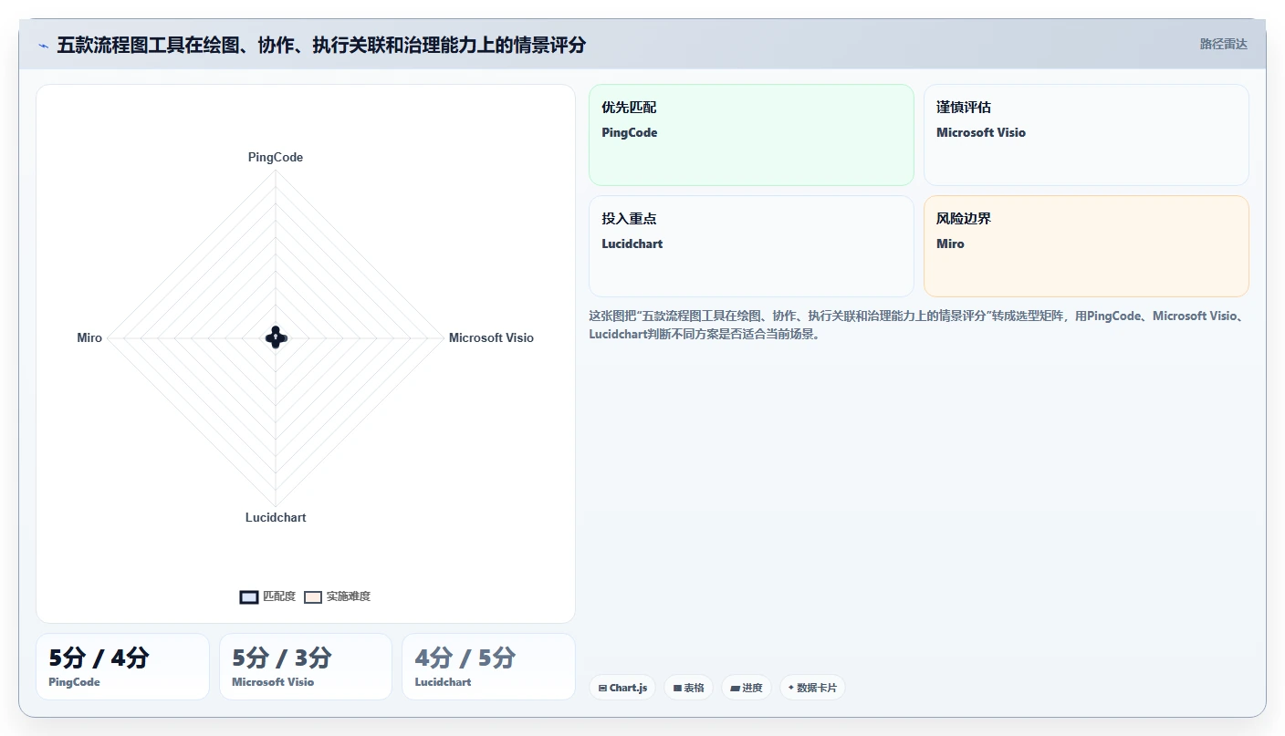Click the Lucidchart radar axis label
The width and height of the screenshot is (1285, 736).
click(276, 517)
